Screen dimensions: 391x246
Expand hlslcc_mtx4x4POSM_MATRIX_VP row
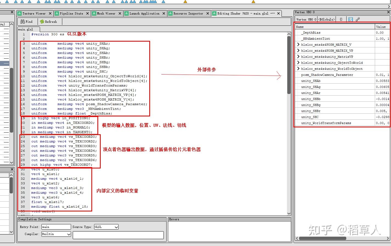coord(298,51)
